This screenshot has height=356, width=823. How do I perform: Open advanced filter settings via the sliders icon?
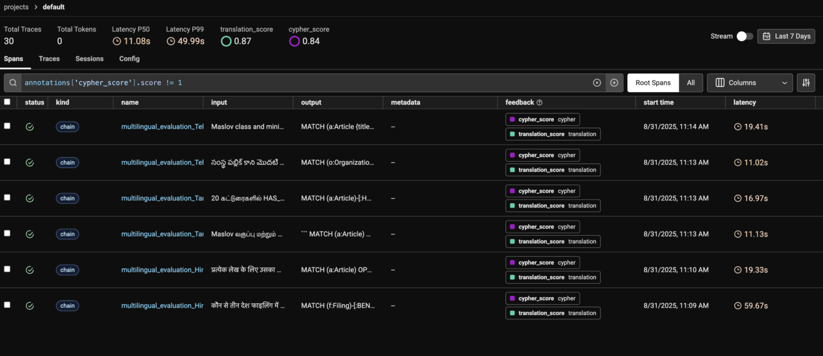806,82
